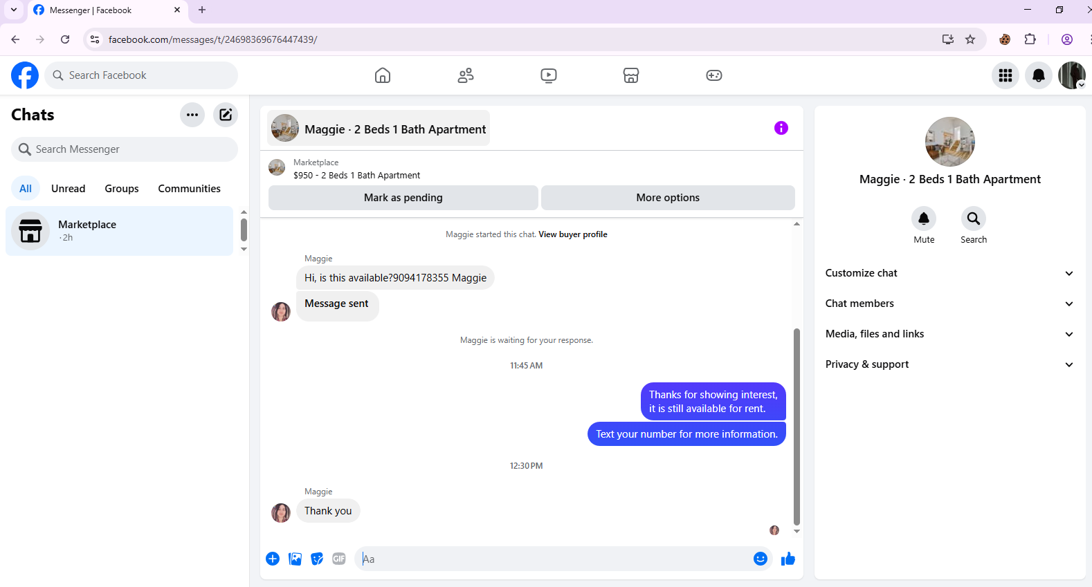Viewport: 1092px width, 587px height.
Task: Expand Chat members section
Action: pos(949,304)
